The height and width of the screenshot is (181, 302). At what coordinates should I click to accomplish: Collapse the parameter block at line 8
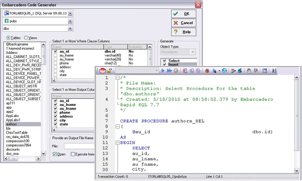coord(118,127)
